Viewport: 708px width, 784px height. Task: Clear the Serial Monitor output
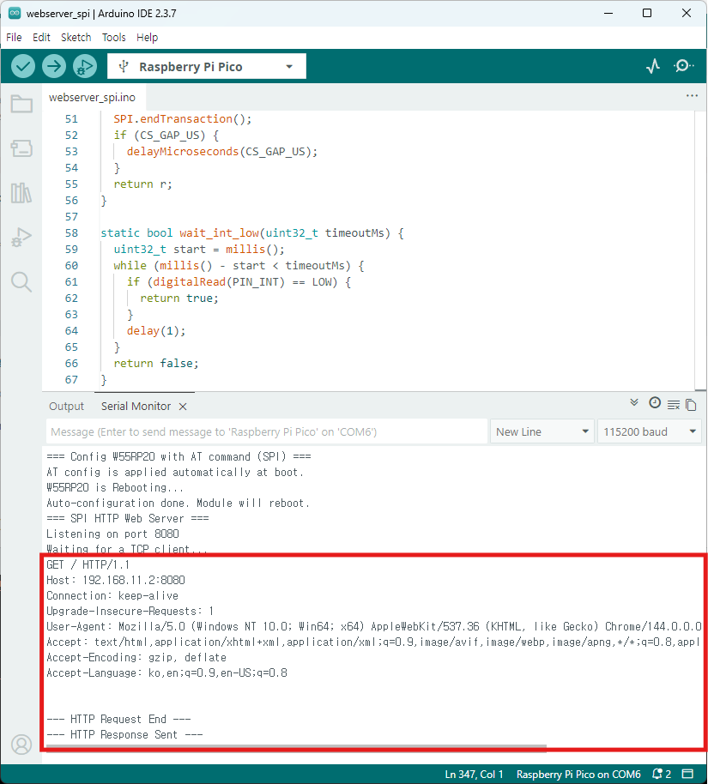(674, 404)
